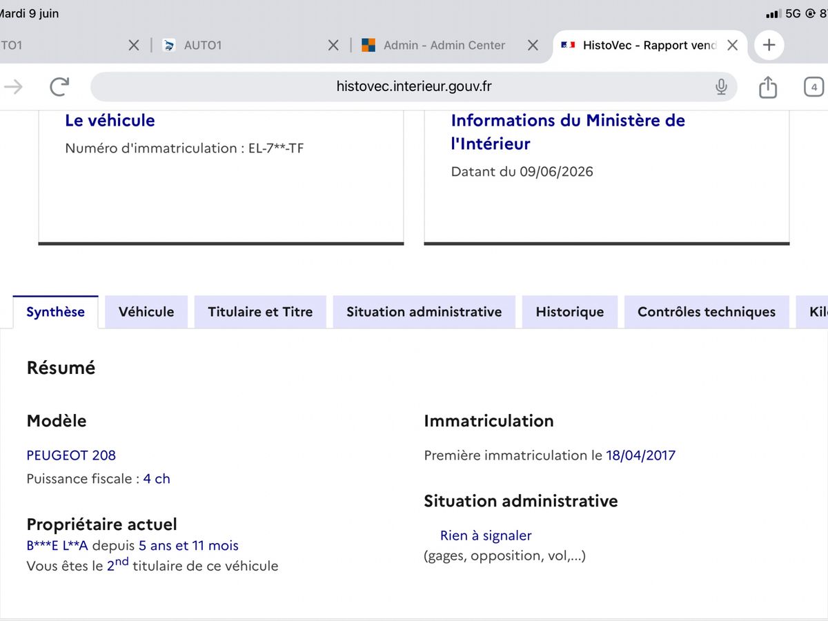The image size is (828, 621).
Task: Select the Synthèse tab
Action: (55, 312)
